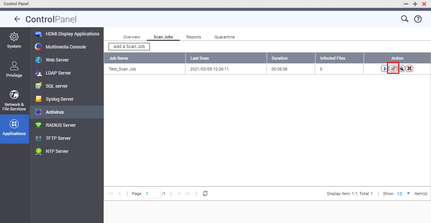Go back with the arrow icon
The height and width of the screenshot is (223, 431).
(x=17, y=19)
